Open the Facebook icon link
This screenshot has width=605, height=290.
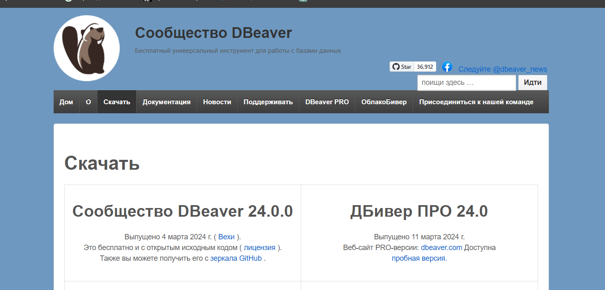coord(447,67)
